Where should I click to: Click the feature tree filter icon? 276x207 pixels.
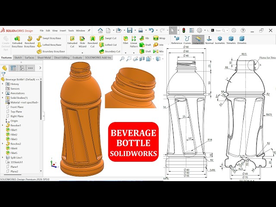(3, 74)
